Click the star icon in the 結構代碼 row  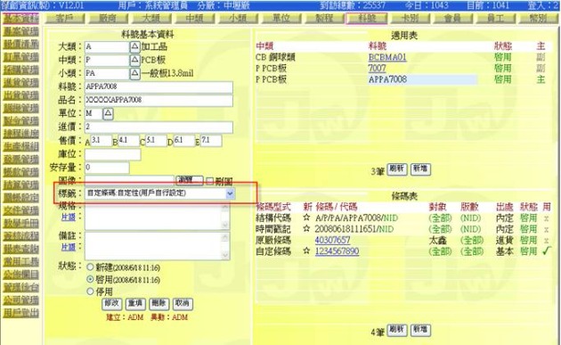click(306, 218)
